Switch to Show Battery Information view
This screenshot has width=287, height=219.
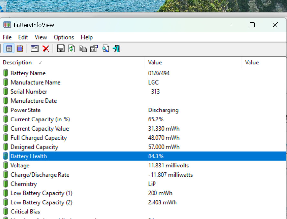coord(9,49)
